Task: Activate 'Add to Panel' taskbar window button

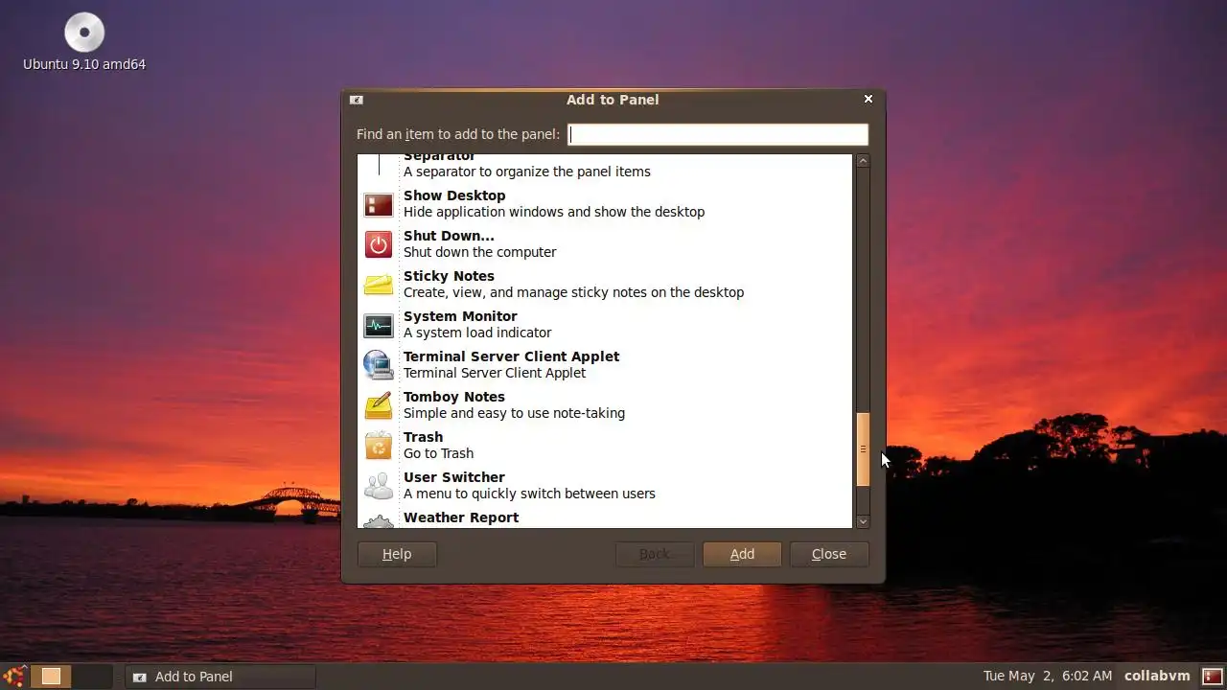Action: pyautogui.click(x=220, y=677)
